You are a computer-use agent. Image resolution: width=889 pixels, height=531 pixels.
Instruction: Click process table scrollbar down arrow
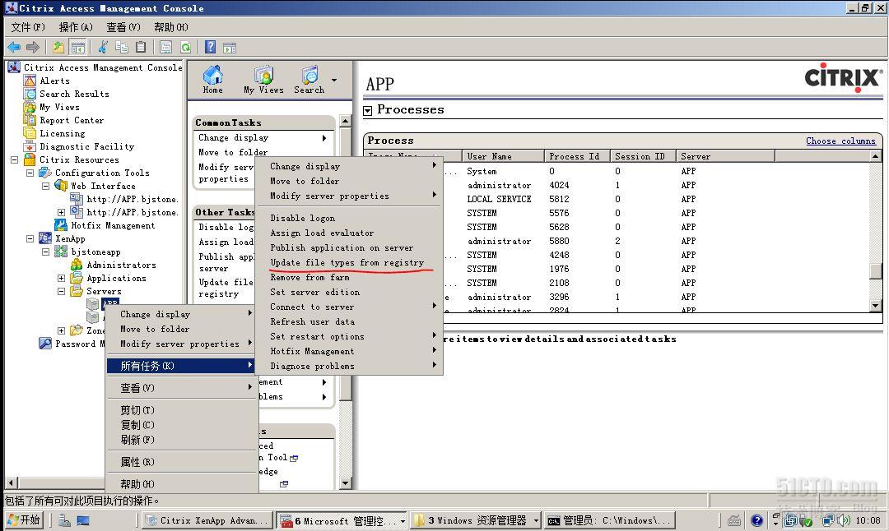click(875, 306)
